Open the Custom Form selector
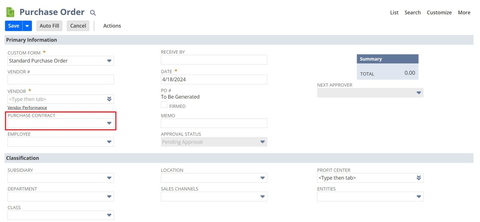The height and width of the screenshot is (222, 480). (x=109, y=61)
